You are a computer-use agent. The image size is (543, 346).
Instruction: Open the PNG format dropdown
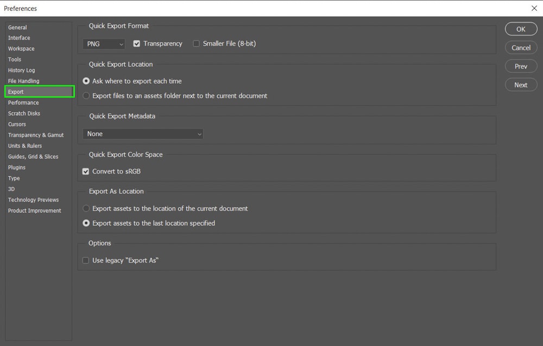104,44
